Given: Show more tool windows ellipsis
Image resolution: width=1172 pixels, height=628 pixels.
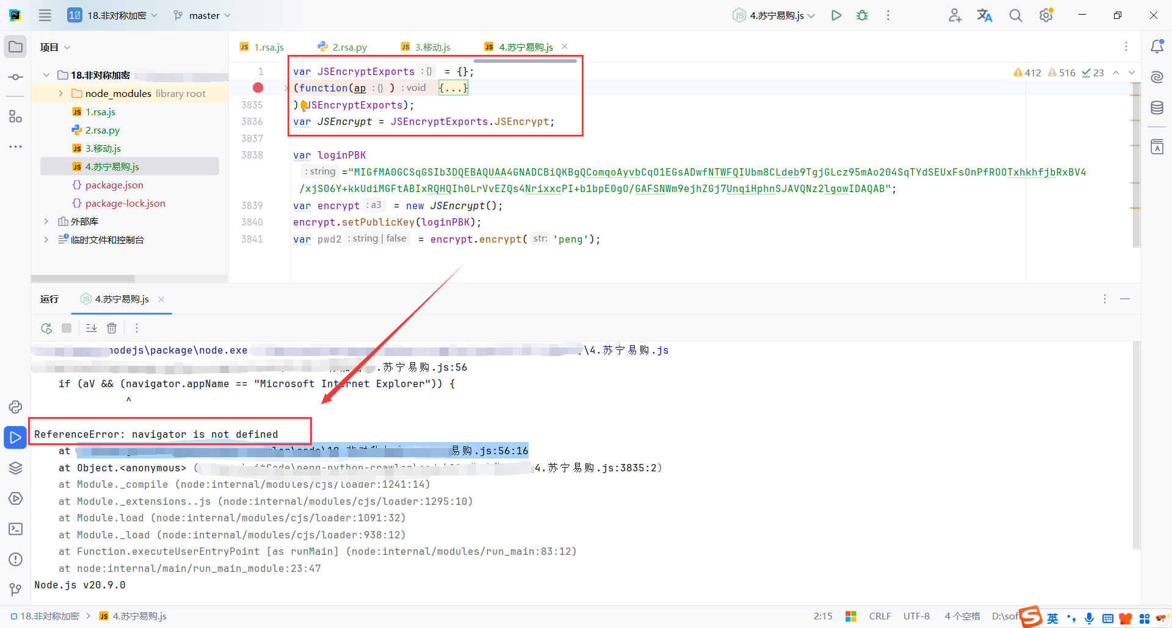Looking at the screenshot, I should click(16, 147).
